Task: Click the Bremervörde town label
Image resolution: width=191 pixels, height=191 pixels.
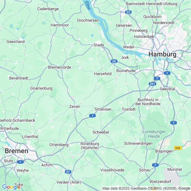Action: click(x=59, y=67)
